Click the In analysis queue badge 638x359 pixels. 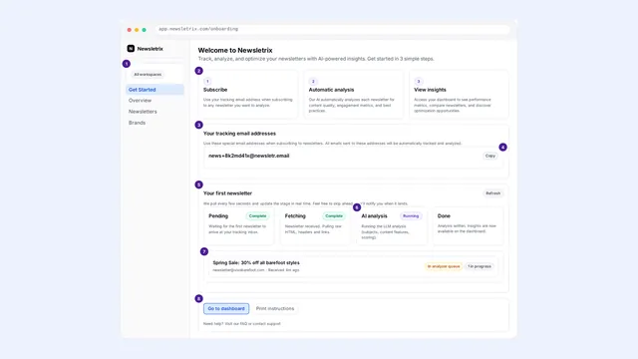[x=444, y=266]
